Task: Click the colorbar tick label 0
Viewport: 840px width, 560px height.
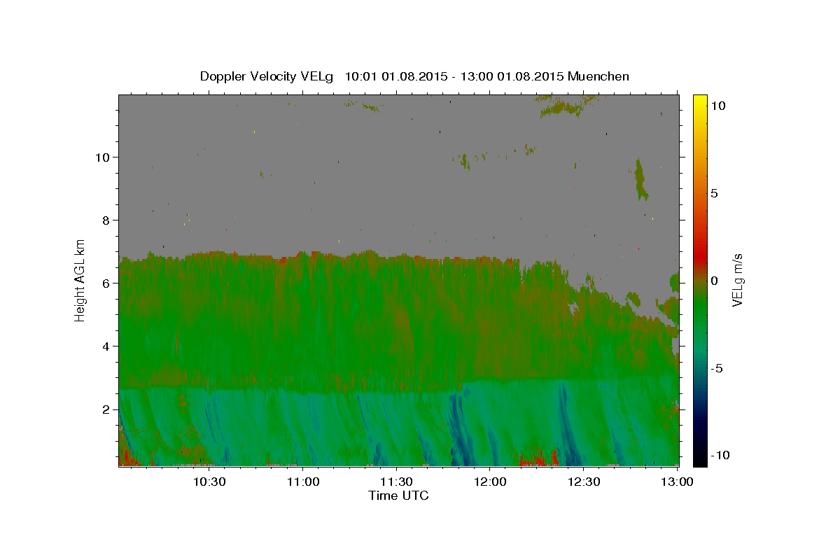Action: tap(714, 281)
